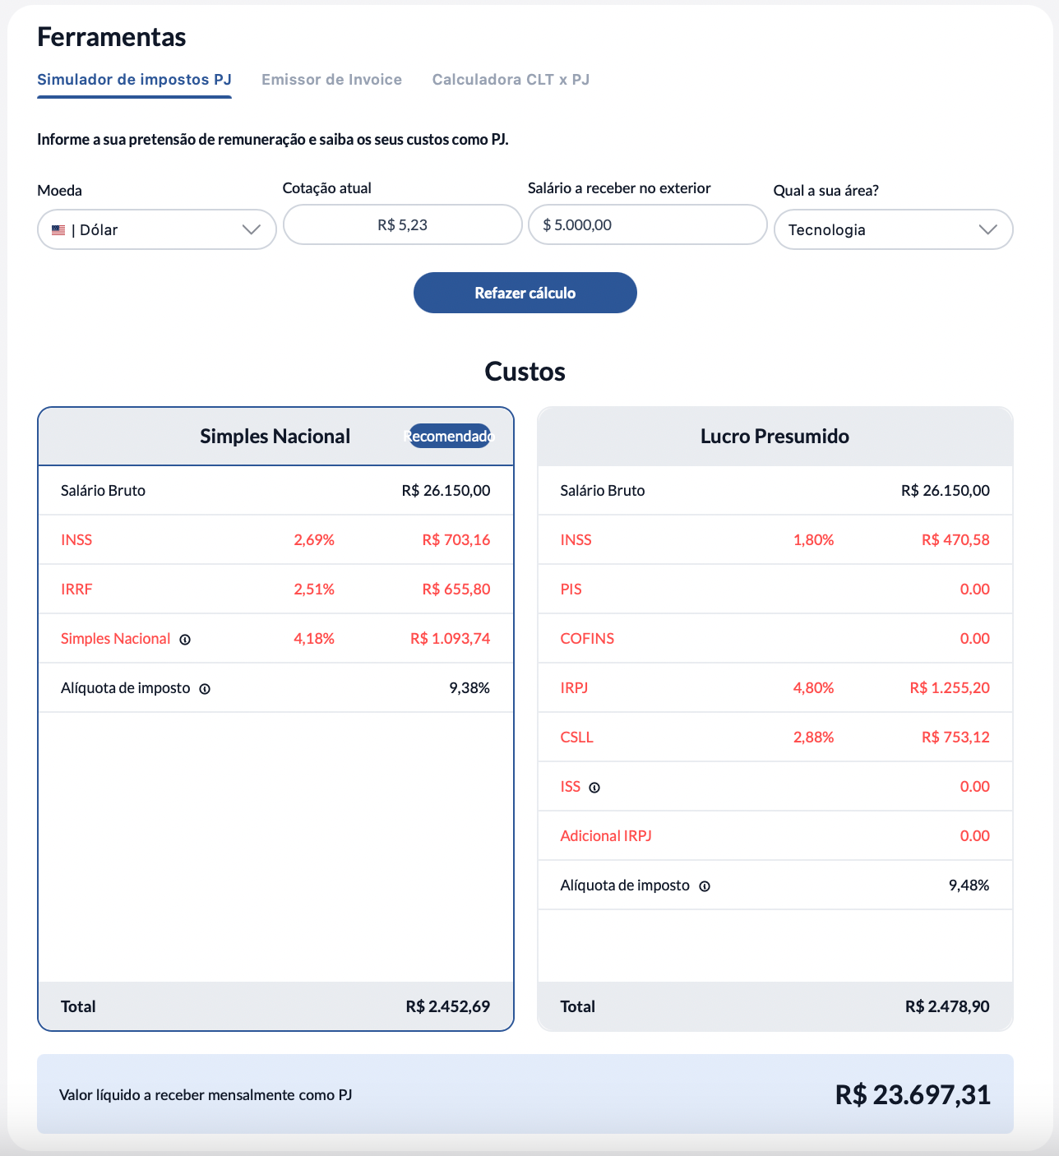Expand the Tecnologia area dropdown chevron
The image size is (1059, 1156).
(x=988, y=230)
